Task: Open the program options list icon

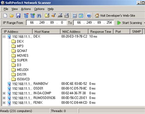Action: 75,16
